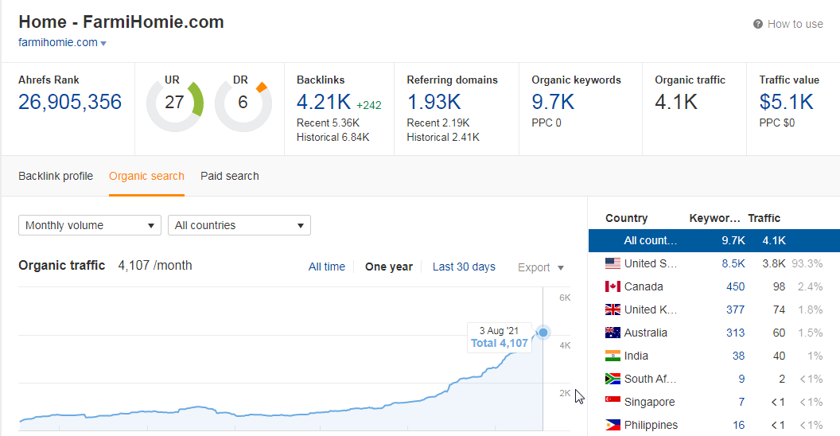Click the United States flag icon
Screen dimensions: 840x436
(x=612, y=263)
